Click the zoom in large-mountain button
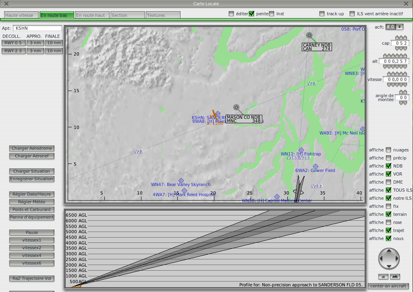 tap(395, 276)
